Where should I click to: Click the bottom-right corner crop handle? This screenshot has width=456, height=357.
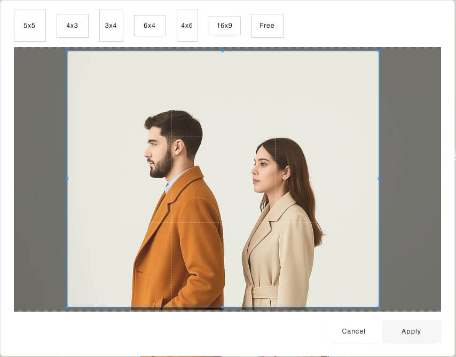379,307
